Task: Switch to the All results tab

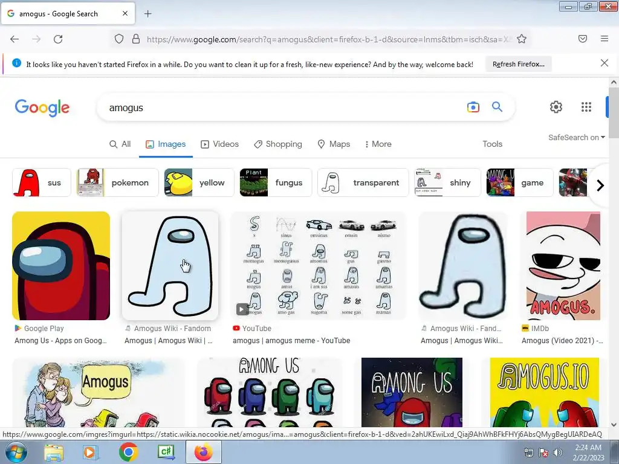Action: click(x=120, y=144)
